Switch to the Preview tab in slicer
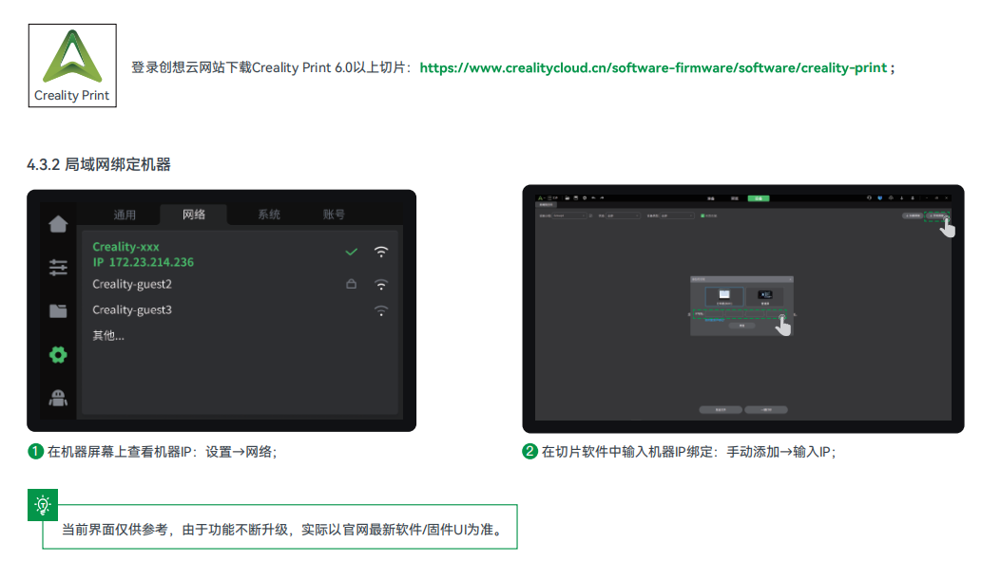Image resolution: width=1001 pixels, height=580 pixels. (735, 198)
